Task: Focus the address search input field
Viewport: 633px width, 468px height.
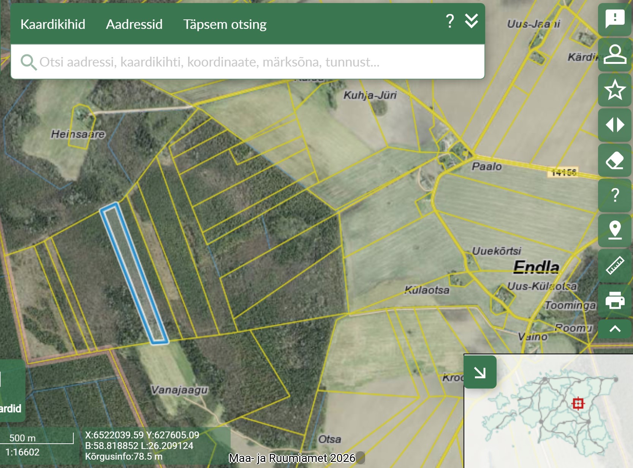Action: click(x=247, y=62)
